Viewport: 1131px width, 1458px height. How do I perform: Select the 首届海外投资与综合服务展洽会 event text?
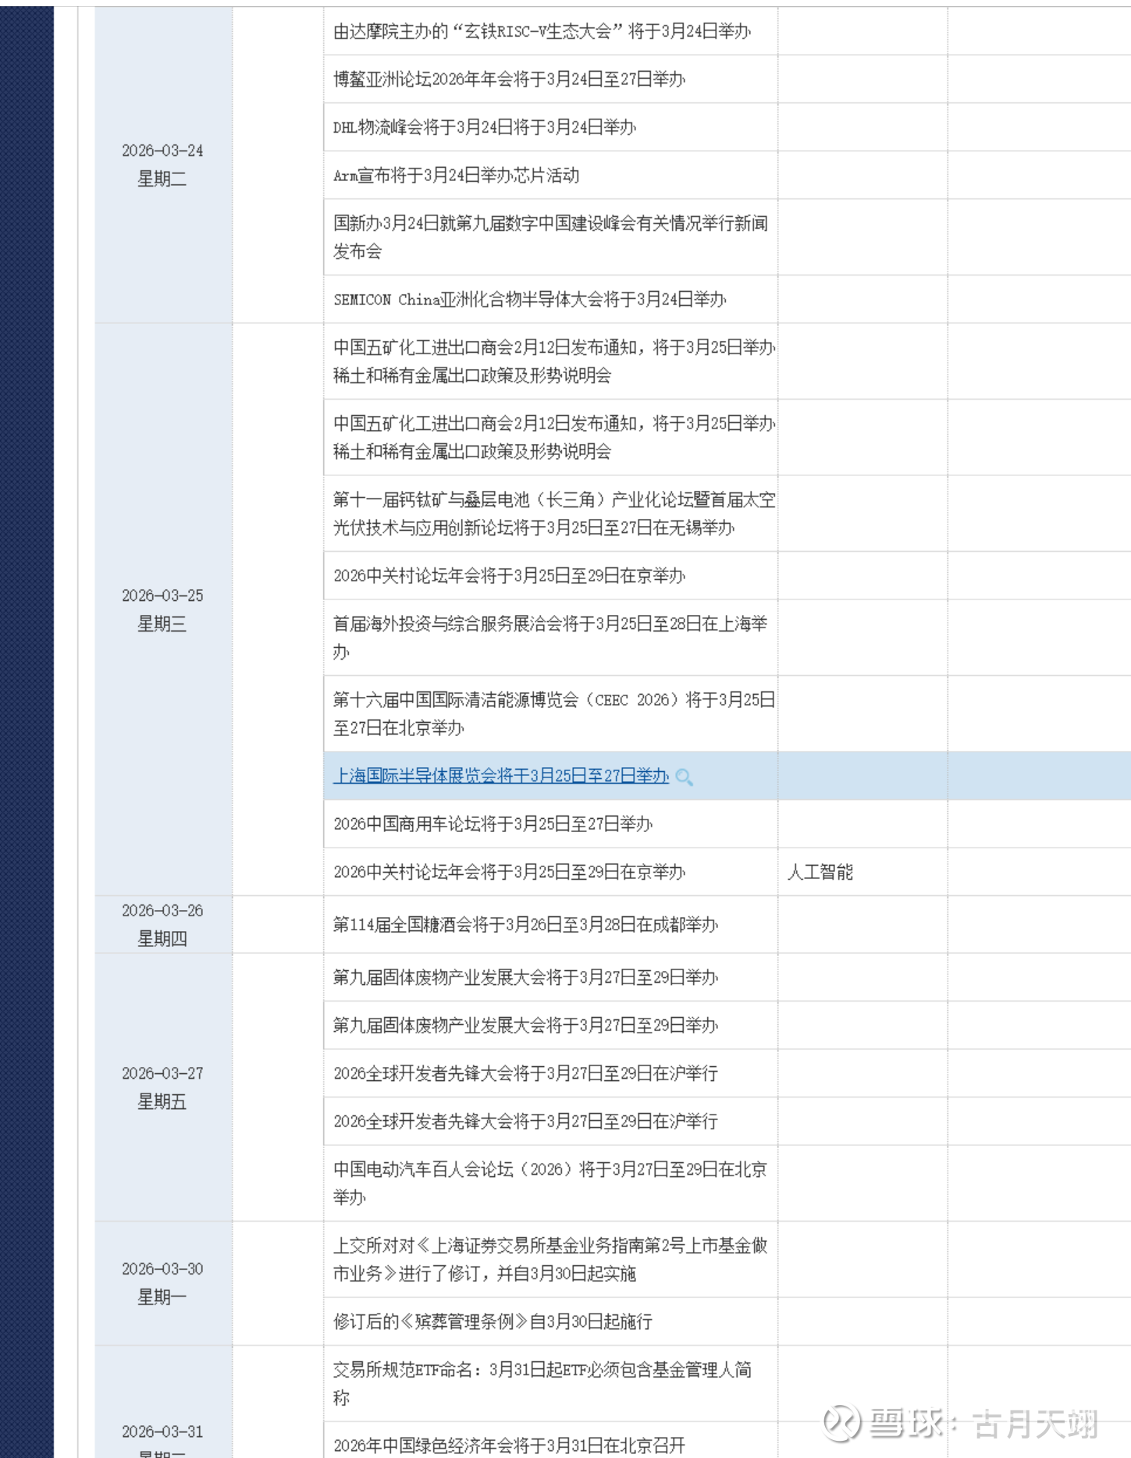click(x=550, y=638)
